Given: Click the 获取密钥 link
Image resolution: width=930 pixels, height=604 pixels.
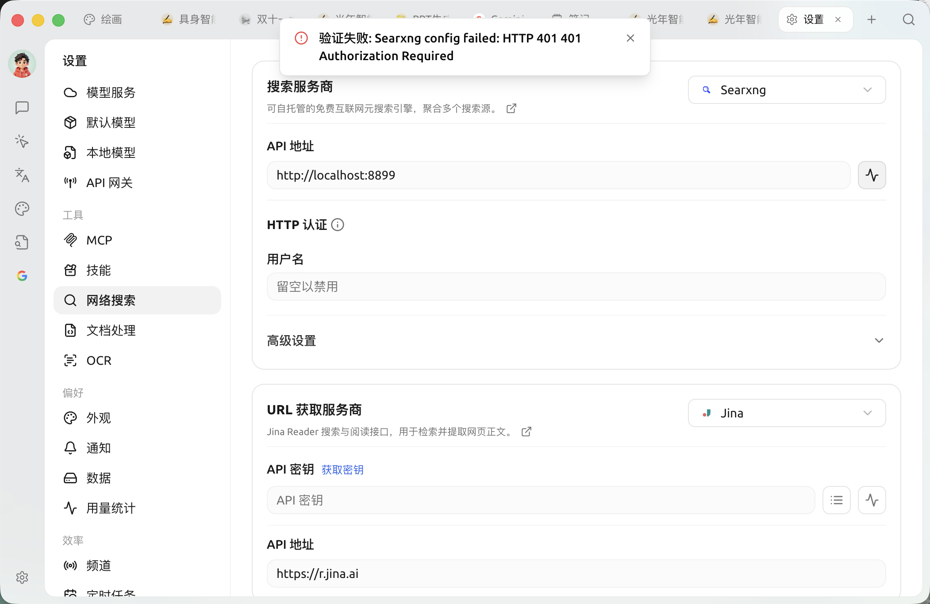Looking at the screenshot, I should click(x=342, y=470).
